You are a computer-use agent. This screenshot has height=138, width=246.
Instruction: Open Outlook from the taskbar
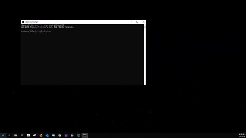(x=47, y=135)
